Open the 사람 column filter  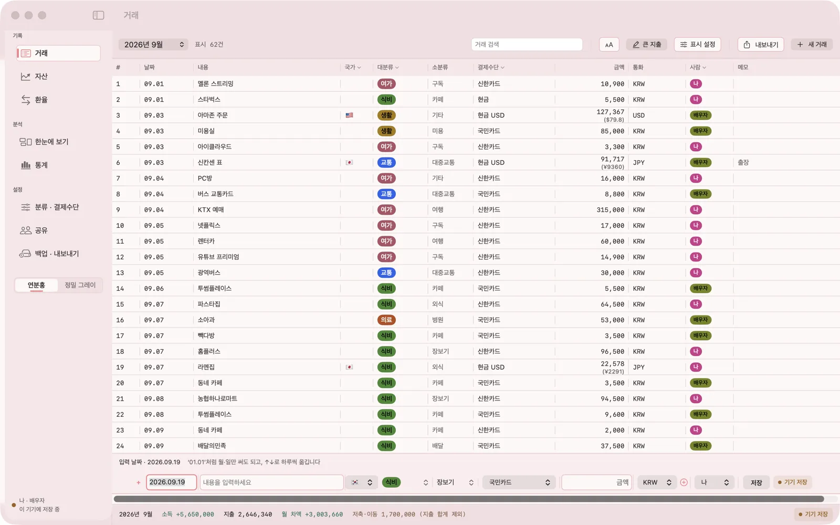click(x=698, y=67)
